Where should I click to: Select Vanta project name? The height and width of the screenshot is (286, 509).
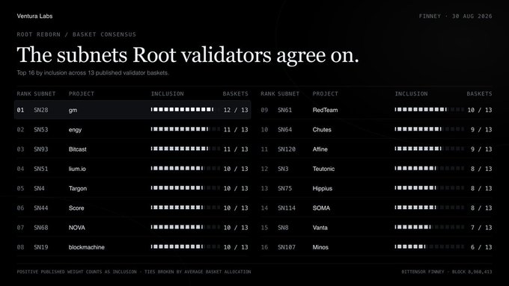(320, 228)
